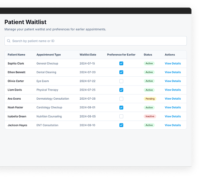Click the Appointment Type column header
201x178 pixels.
(49, 55)
